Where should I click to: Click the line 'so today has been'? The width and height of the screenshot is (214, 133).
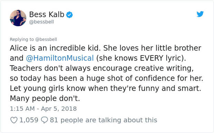tap(106, 78)
